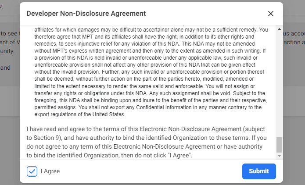Click the underlined "do not" text
Screen dimensions: 305x185
pyautogui.click(x=143, y=155)
